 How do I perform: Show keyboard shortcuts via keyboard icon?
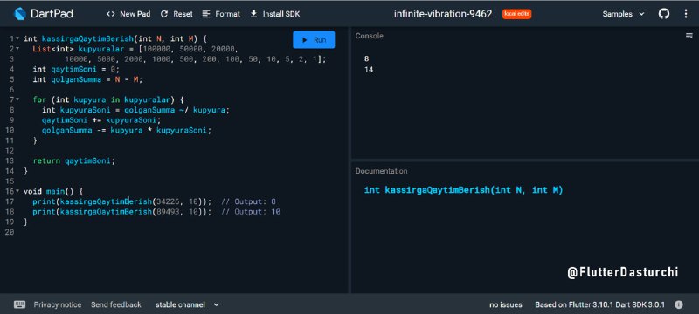coord(19,304)
